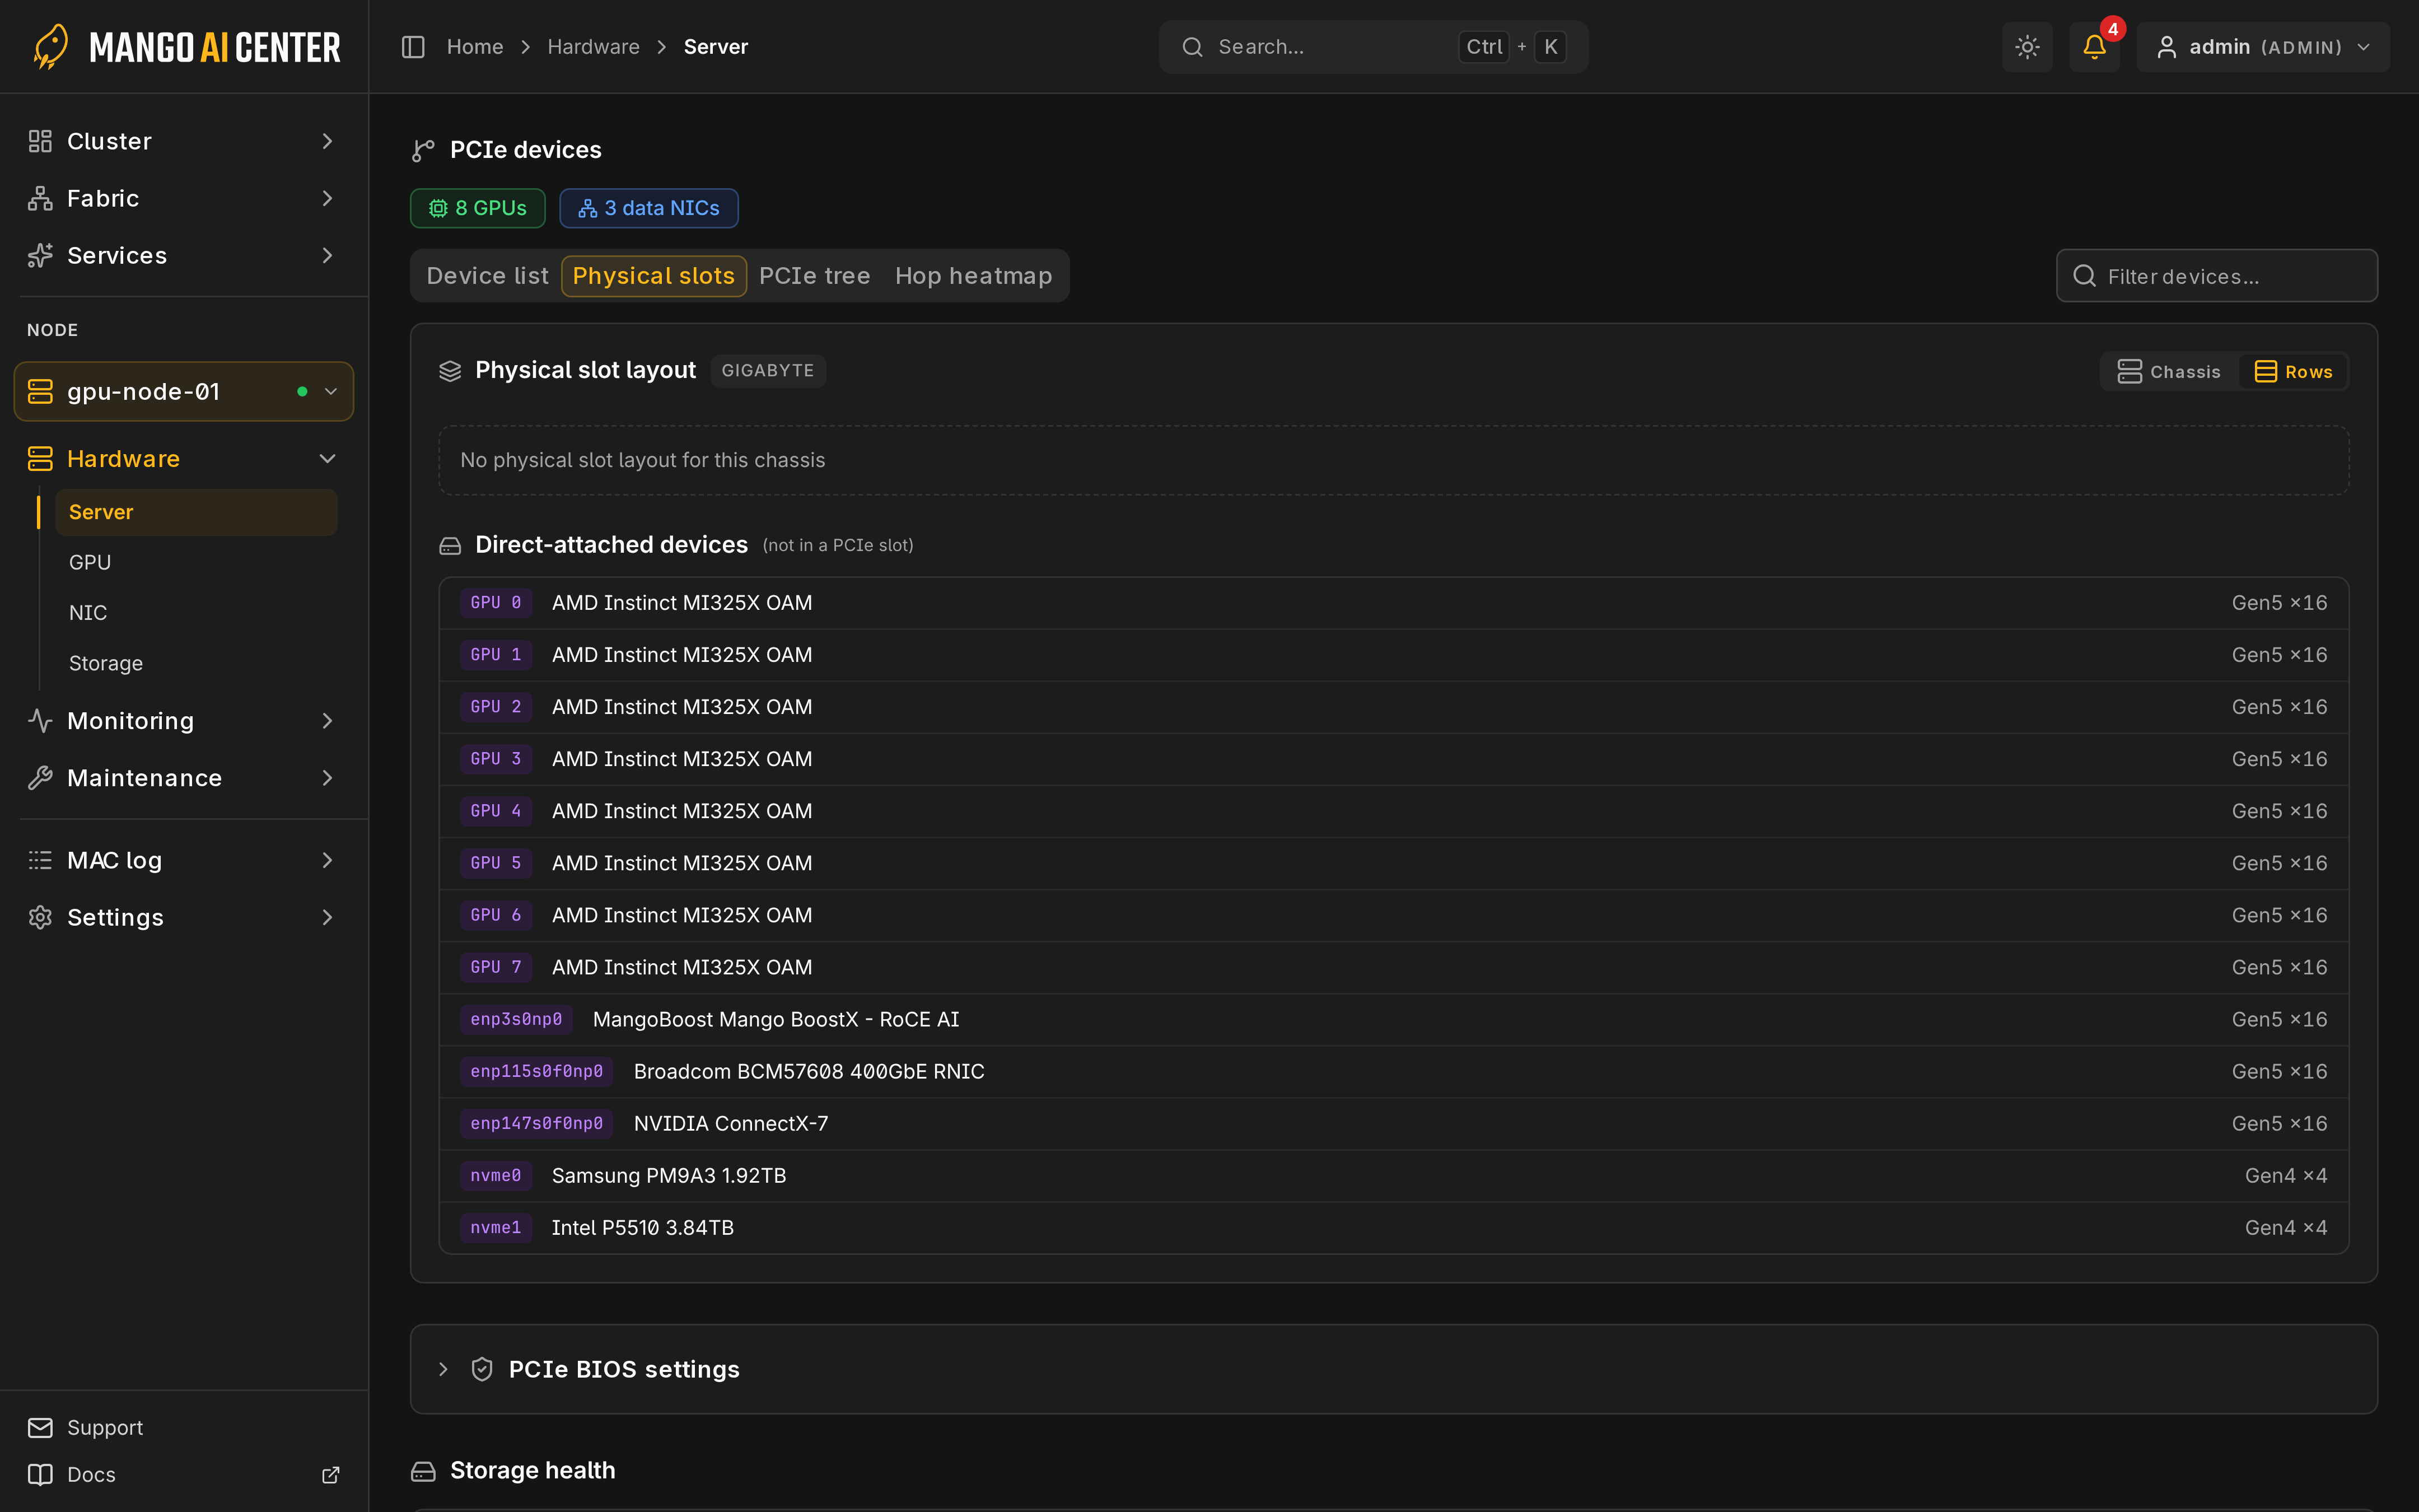The width and height of the screenshot is (2419, 1512).
Task: Open Docs external link icon
Action: 331,1475
